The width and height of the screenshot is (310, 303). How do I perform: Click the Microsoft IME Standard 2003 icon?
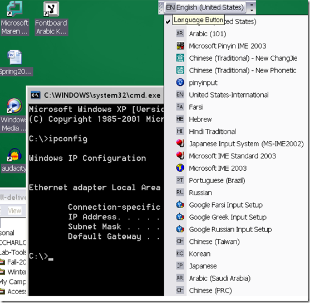(180, 156)
